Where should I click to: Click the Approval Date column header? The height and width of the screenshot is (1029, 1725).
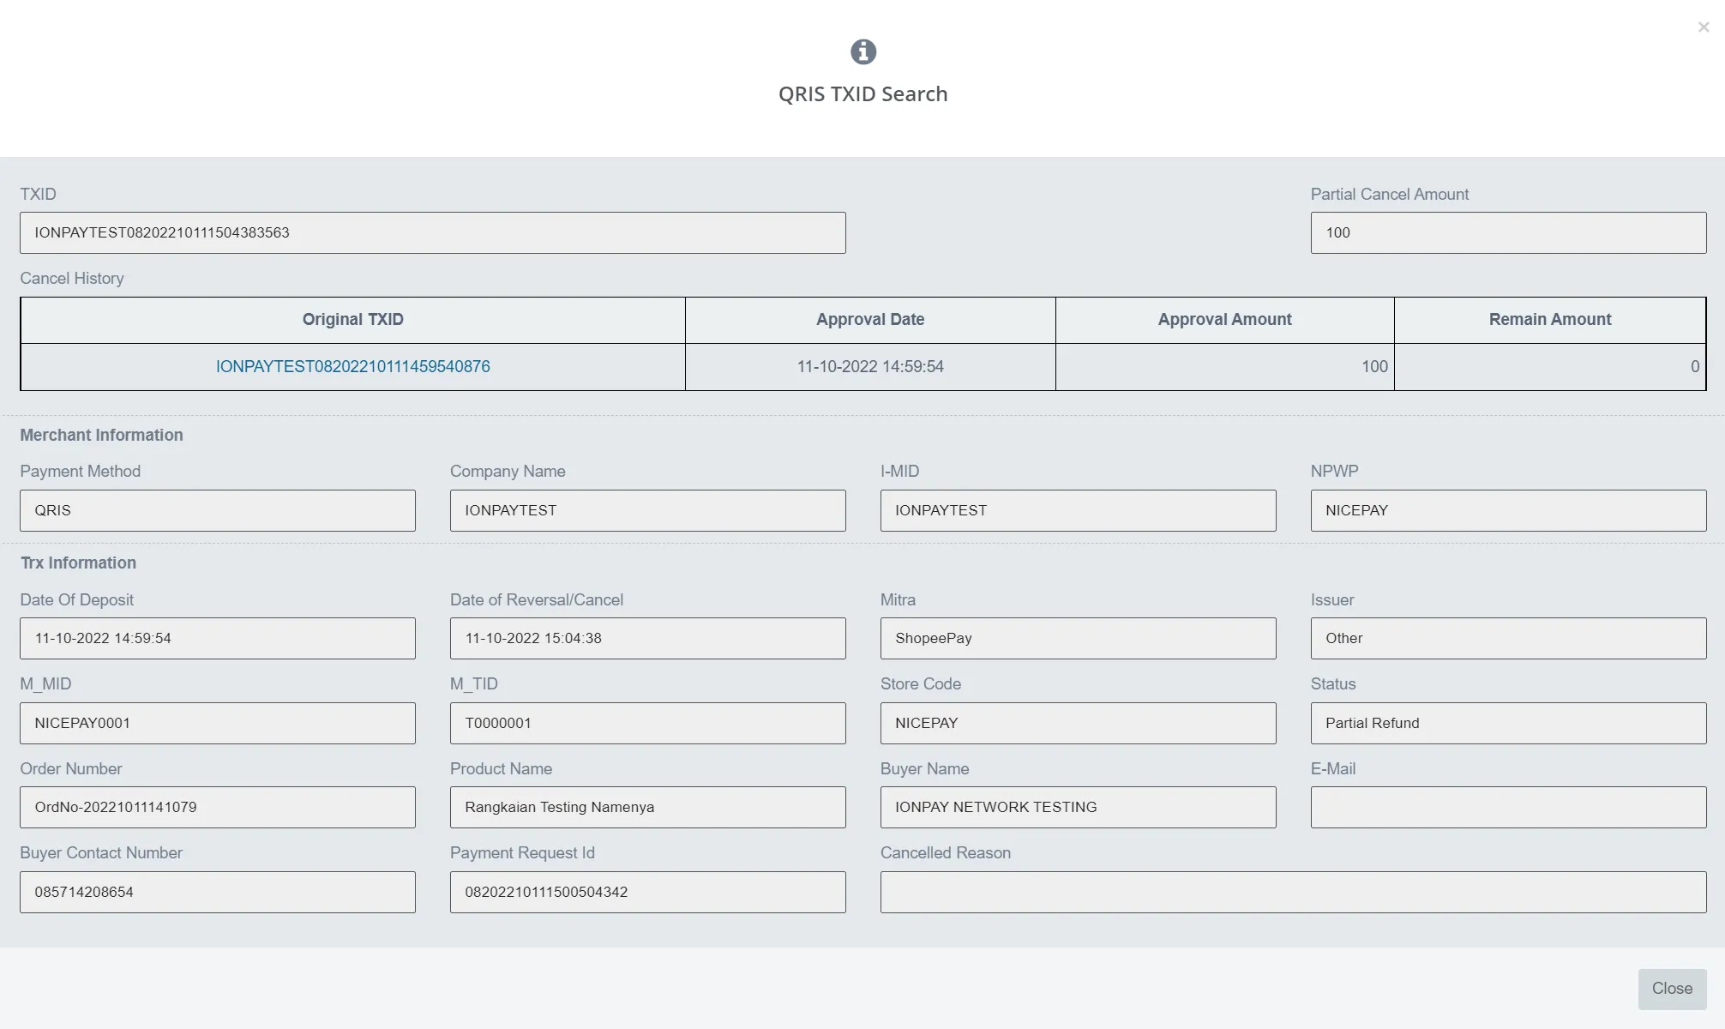[x=870, y=320]
